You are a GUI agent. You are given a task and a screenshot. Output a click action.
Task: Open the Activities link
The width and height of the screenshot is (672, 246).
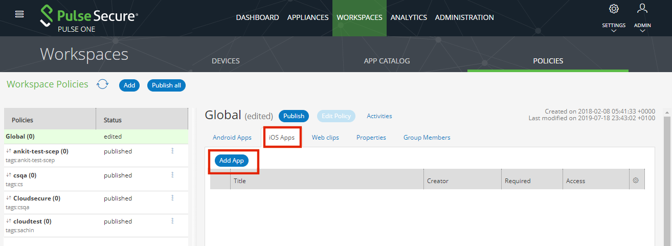tap(379, 116)
